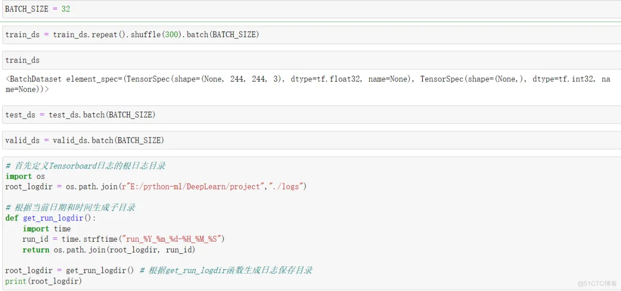
Task: Click the BatchDataset element_spec output text
Action: (x=308, y=84)
